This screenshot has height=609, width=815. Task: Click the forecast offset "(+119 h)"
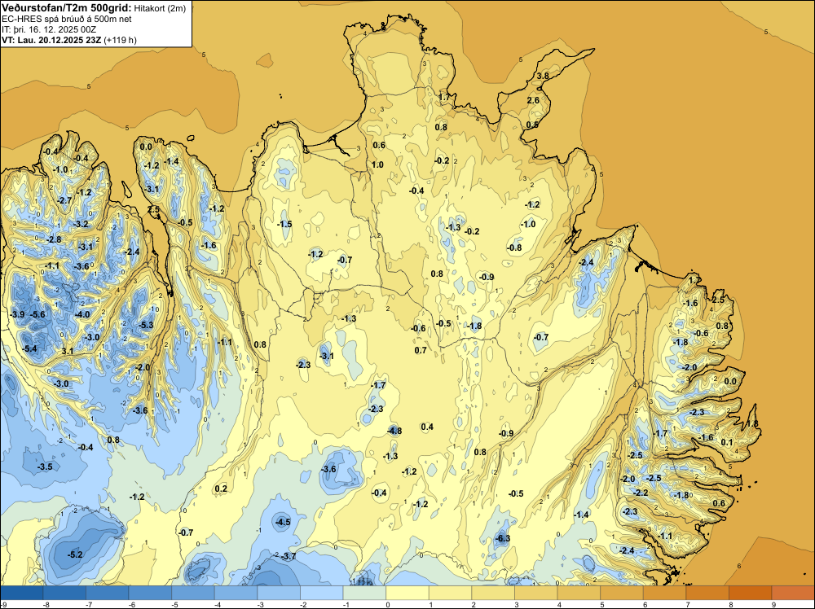[x=120, y=40]
